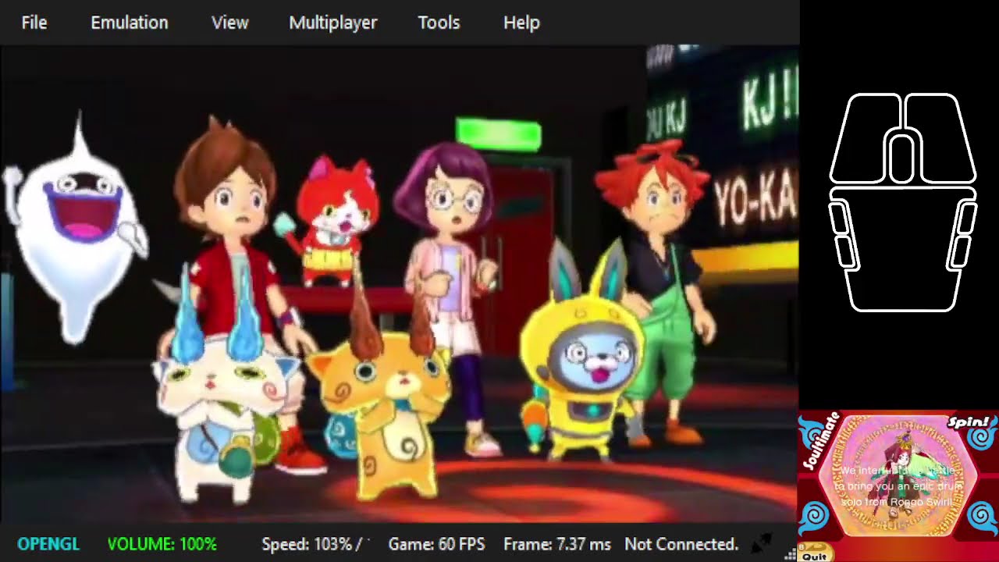Image resolution: width=999 pixels, height=562 pixels.
Task: Toggle the OPENGL graphics API indicator
Action: pos(48,544)
